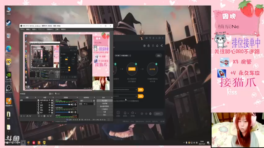The height and width of the screenshot is (148, 264).
Task: Click Sources panel dock pop-out icon
Action: click(53, 97)
